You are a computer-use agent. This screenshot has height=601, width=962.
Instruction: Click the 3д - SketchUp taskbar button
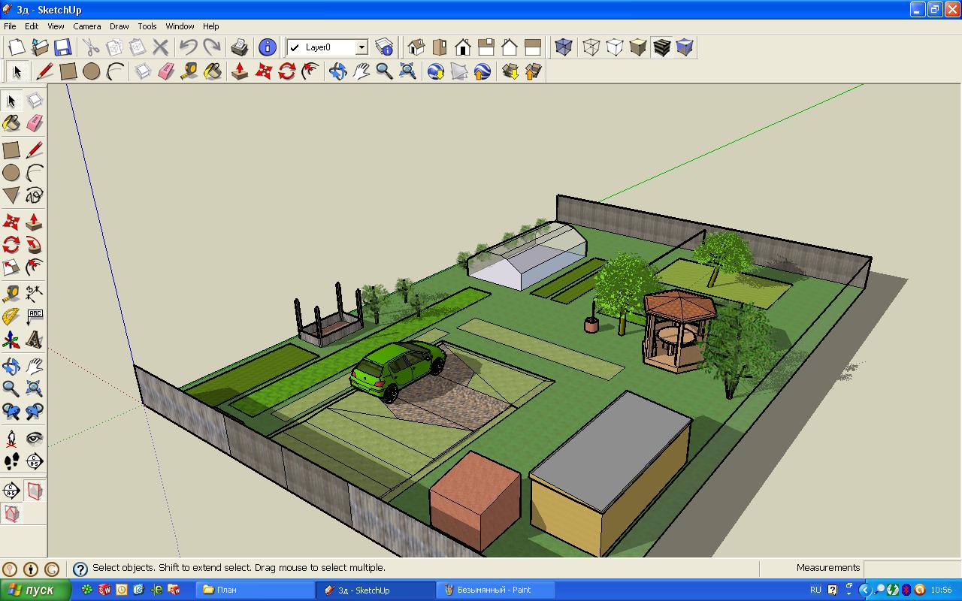(x=376, y=590)
